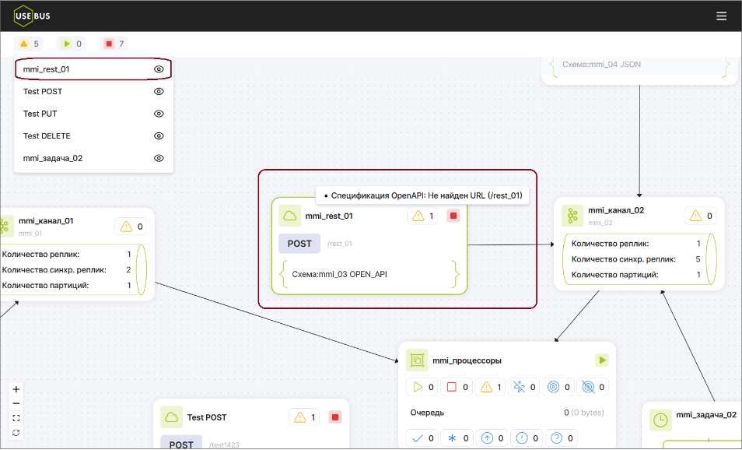This screenshot has height=450, width=742.
Task: Open warning badge on mmi_rest_01 node
Action: pos(422,216)
